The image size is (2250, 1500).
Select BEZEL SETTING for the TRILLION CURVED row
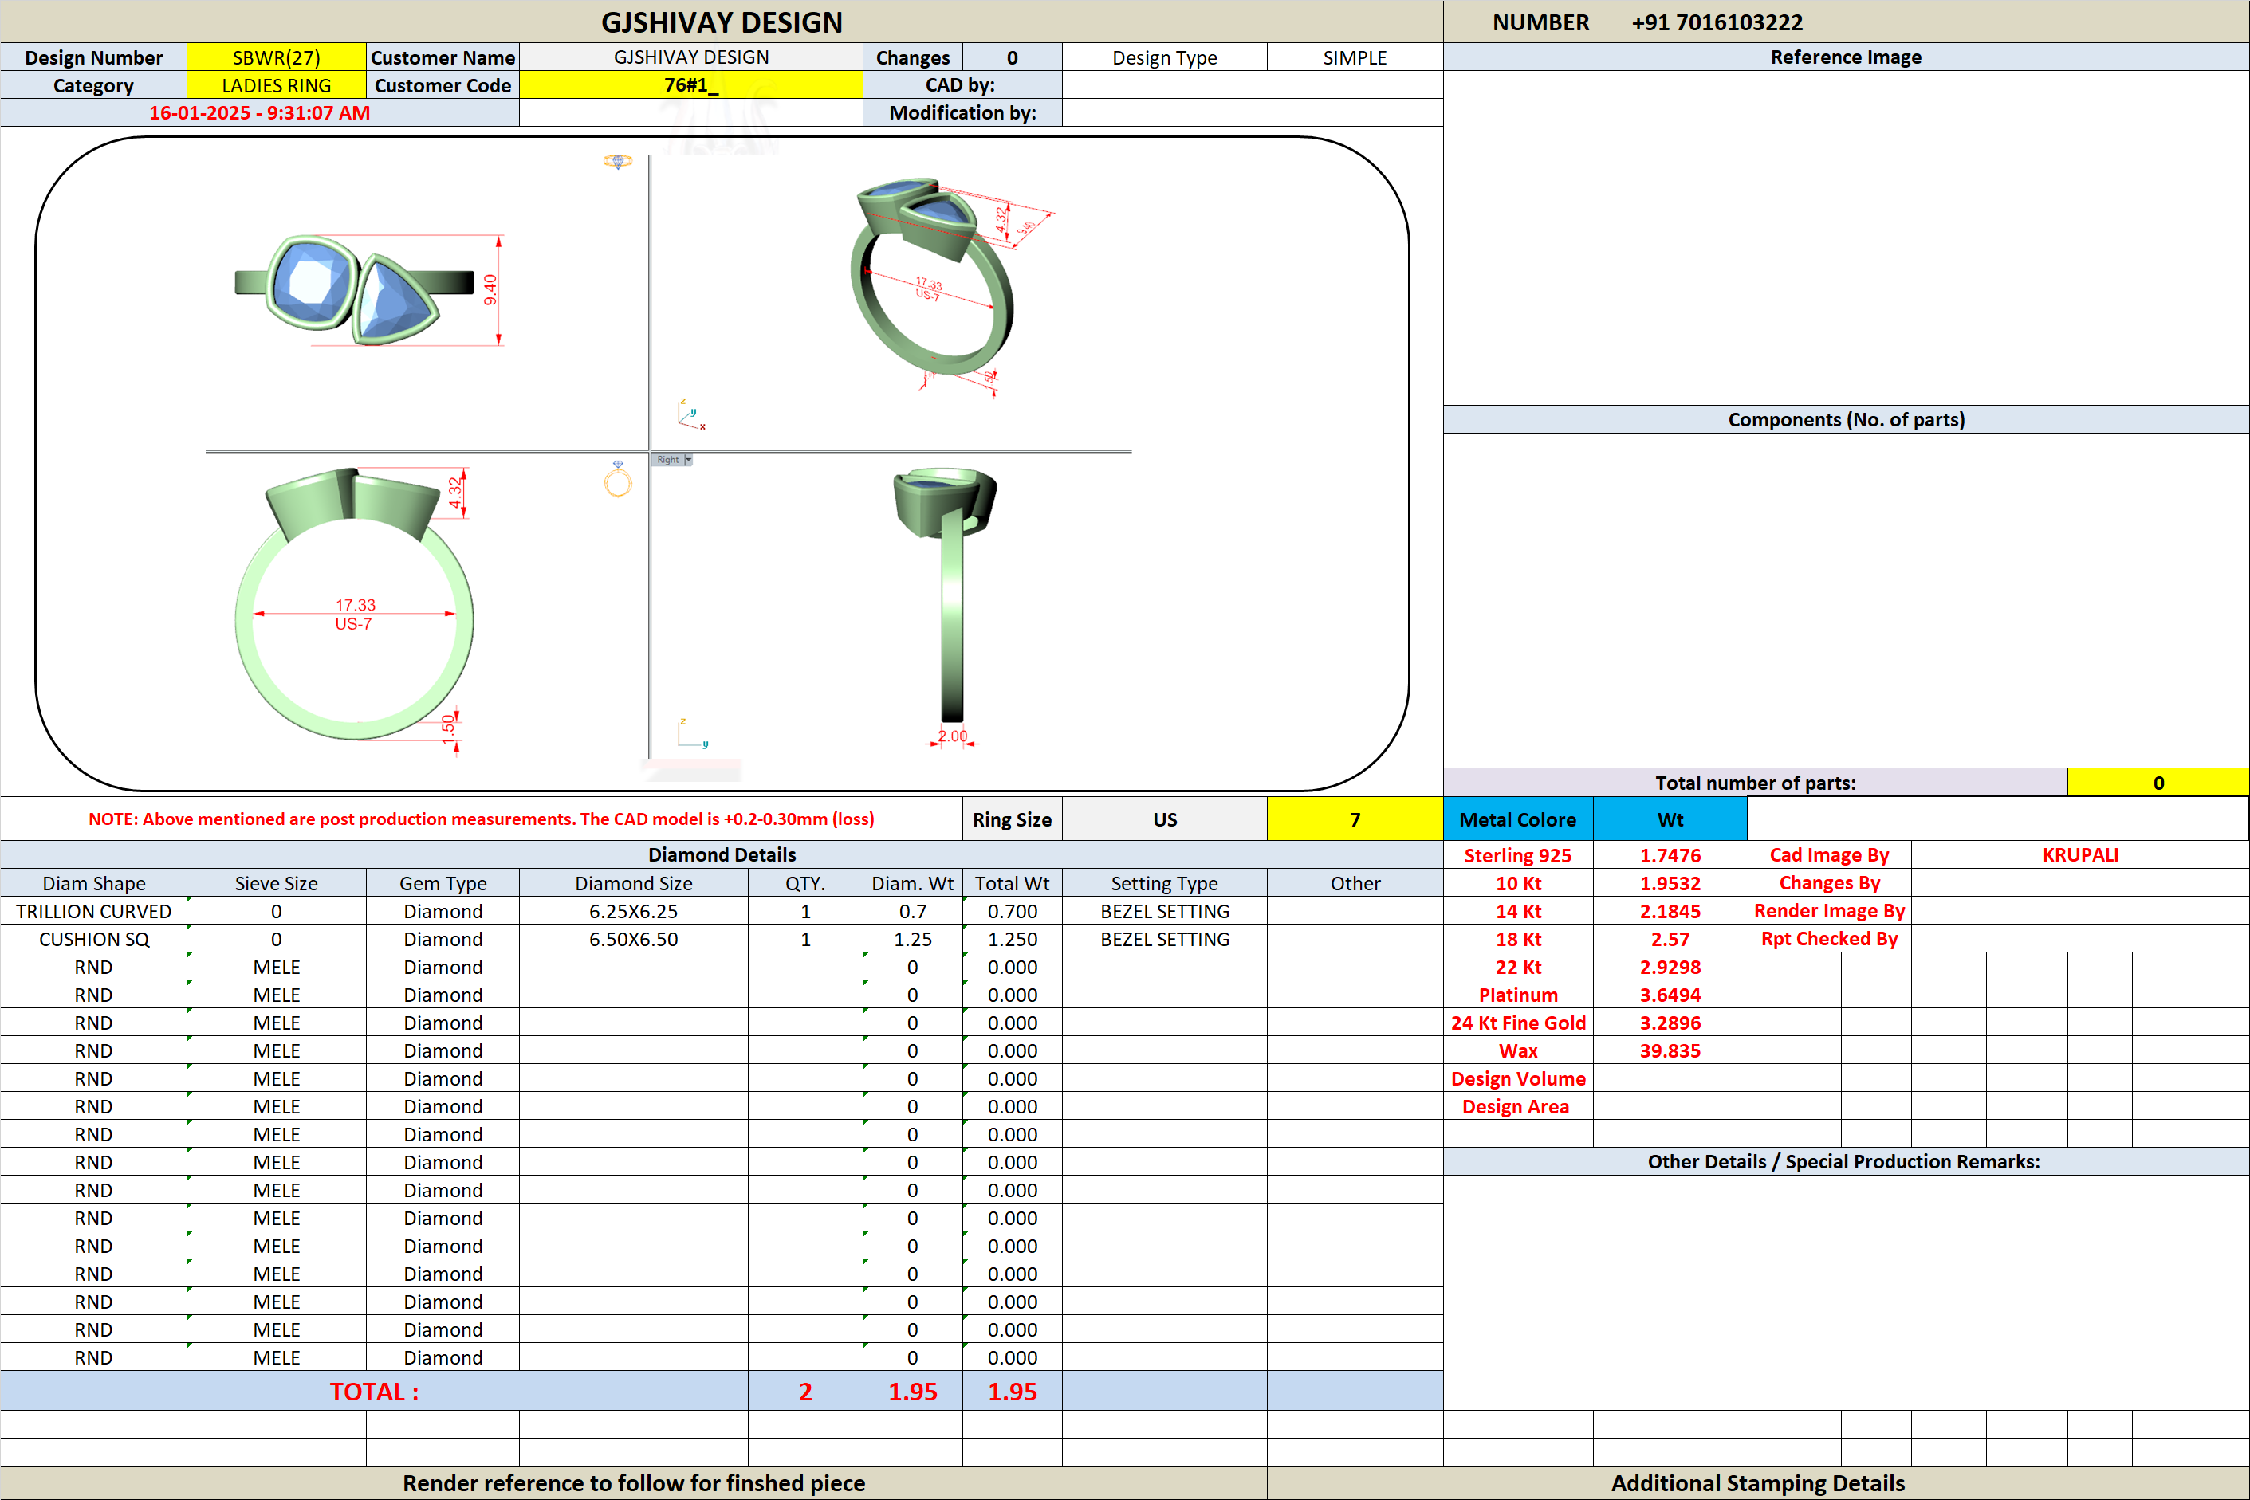(x=1165, y=911)
